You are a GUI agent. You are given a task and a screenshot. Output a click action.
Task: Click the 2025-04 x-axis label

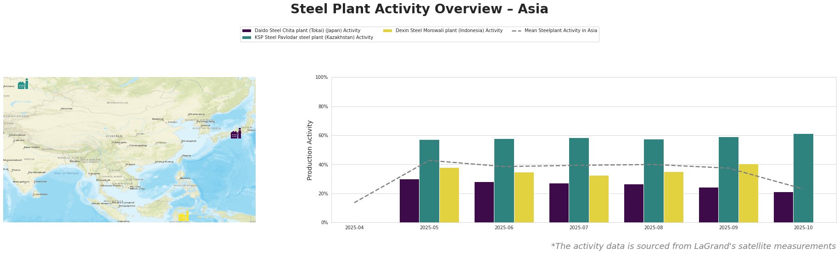(354, 227)
